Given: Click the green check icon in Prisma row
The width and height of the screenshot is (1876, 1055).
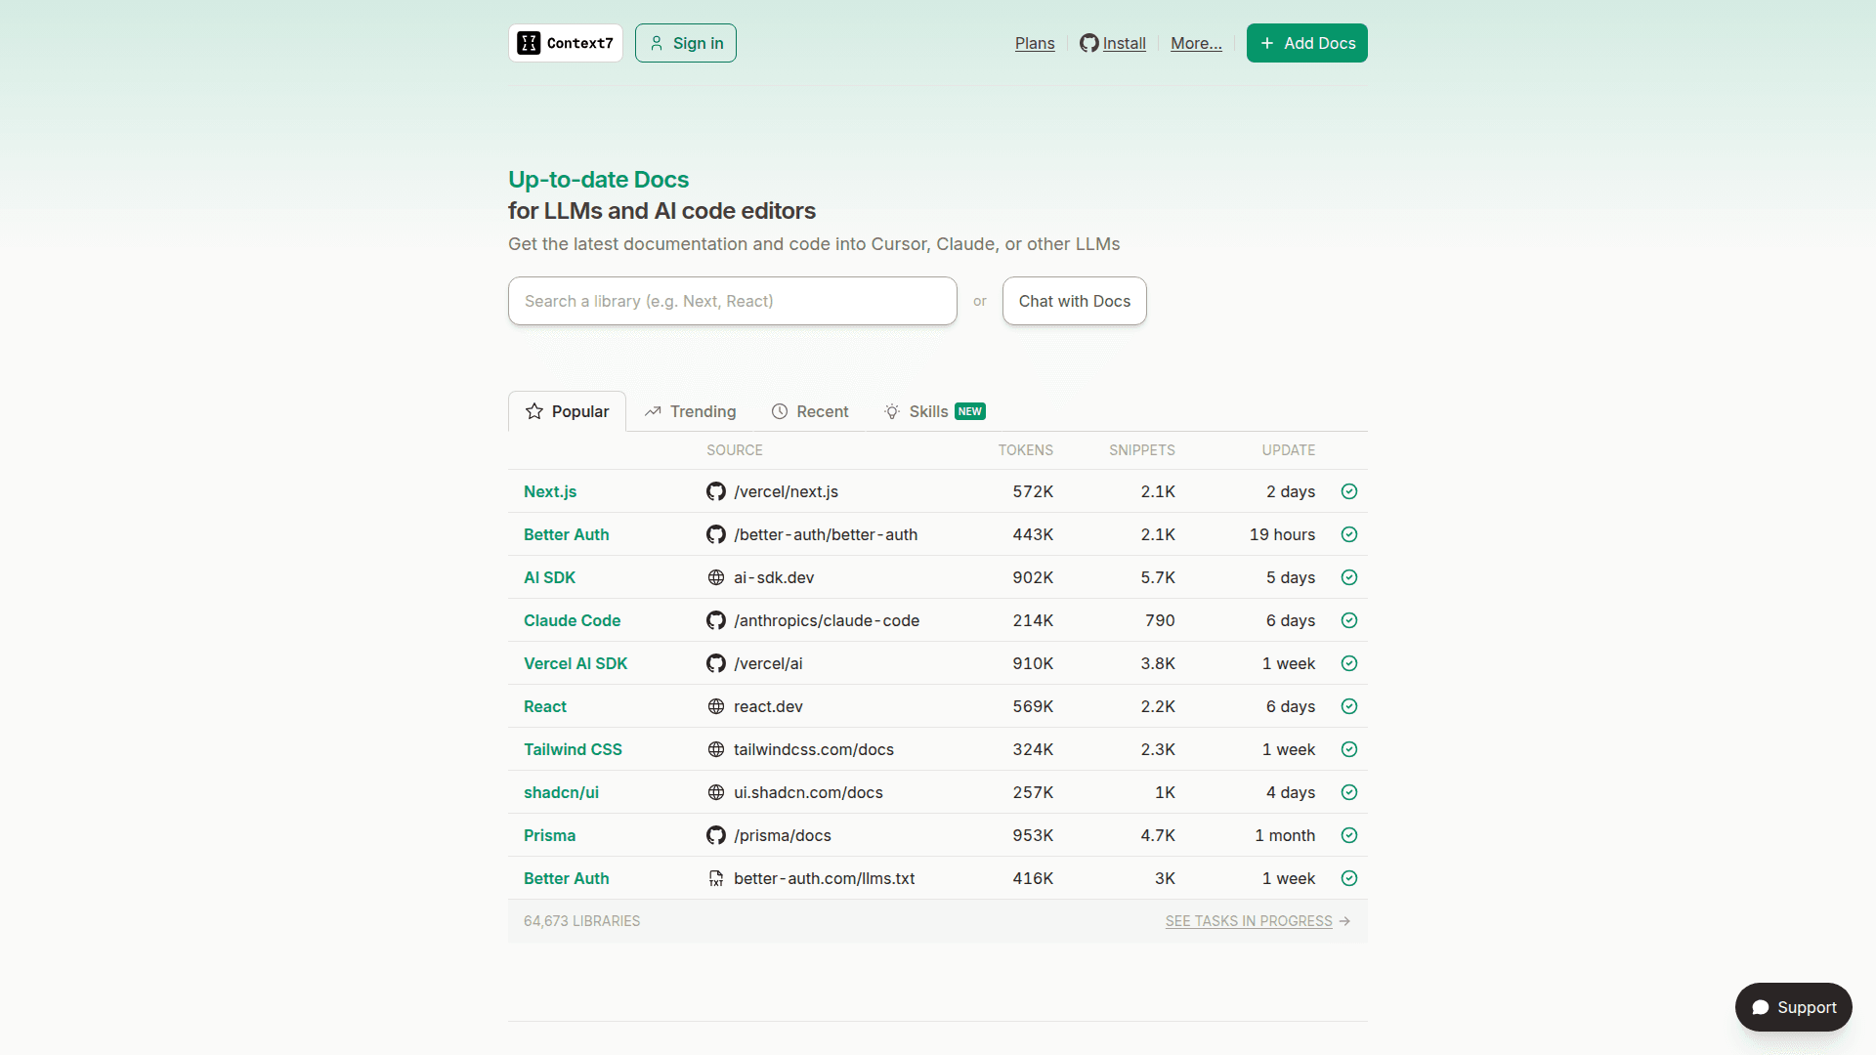Looking at the screenshot, I should [1349, 835].
